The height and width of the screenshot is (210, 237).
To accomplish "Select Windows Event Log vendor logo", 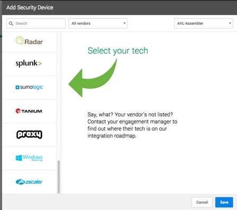I will 29,158.
